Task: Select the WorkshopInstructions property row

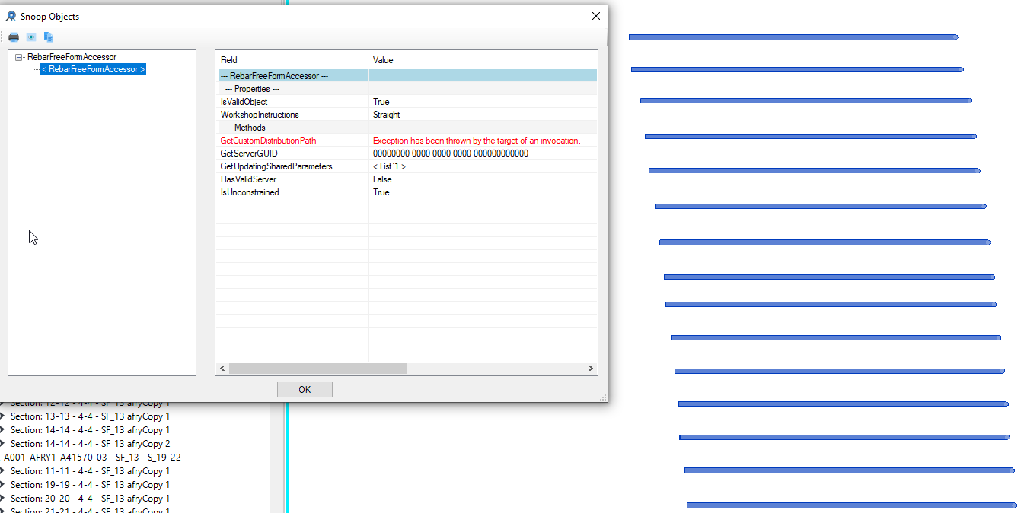Action: pyautogui.click(x=260, y=115)
